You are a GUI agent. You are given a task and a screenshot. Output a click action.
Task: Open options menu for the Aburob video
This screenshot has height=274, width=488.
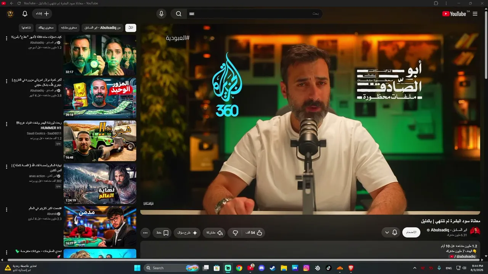[x=6, y=209]
